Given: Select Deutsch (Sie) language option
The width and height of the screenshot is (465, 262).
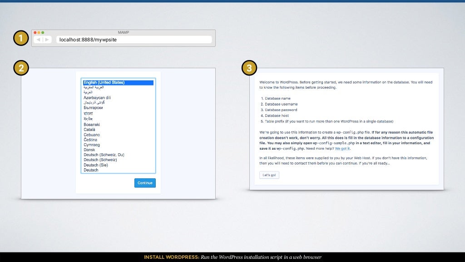Looking at the screenshot, I should pyautogui.click(x=95, y=165).
